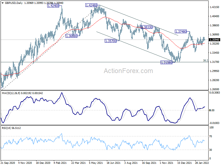Select the 1.35700 price label

click(111, 41)
